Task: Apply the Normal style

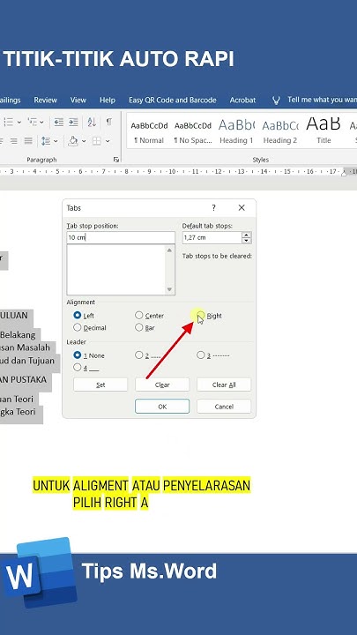Action: click(149, 132)
